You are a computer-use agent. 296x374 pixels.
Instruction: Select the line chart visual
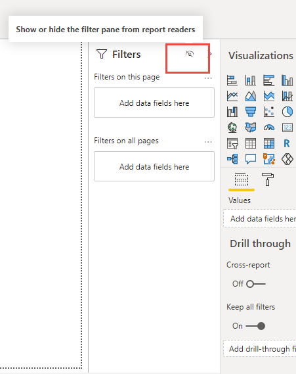[x=232, y=96]
